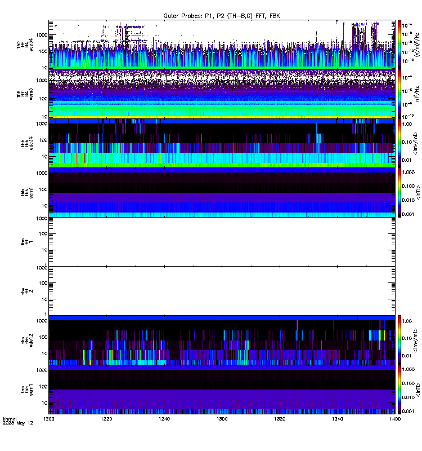Select the 'thb fbk scm1' panel label
This screenshot has width=422, height=451.
27,192
